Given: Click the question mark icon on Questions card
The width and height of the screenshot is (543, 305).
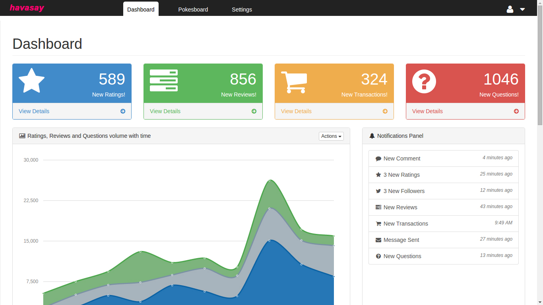Looking at the screenshot, I should tap(424, 81).
